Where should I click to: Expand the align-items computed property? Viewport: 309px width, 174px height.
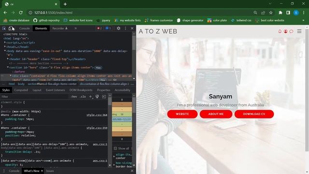coord(114,156)
